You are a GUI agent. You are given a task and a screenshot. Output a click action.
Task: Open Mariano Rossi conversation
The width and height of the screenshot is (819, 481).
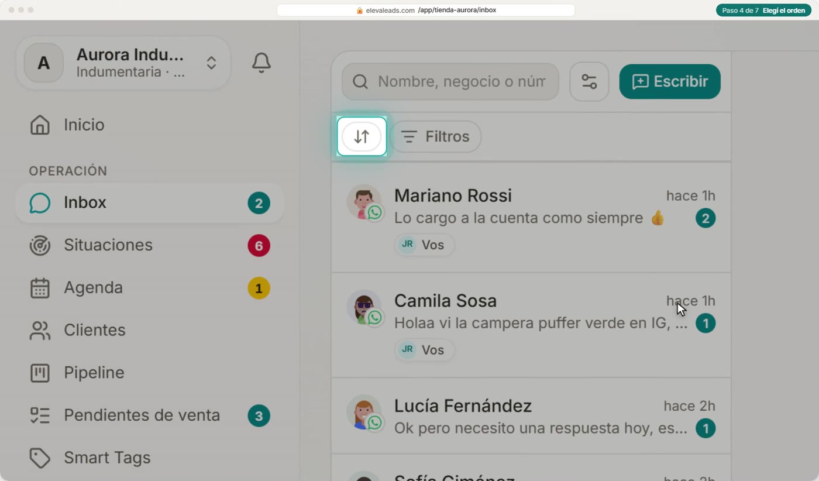pyautogui.click(x=531, y=218)
